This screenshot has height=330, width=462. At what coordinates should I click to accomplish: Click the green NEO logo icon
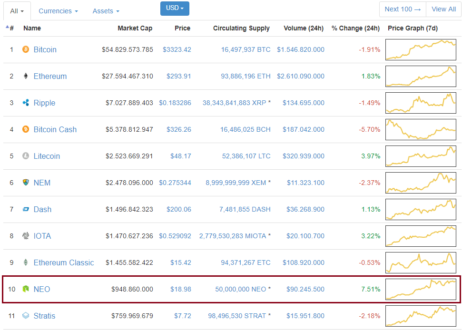click(x=26, y=289)
